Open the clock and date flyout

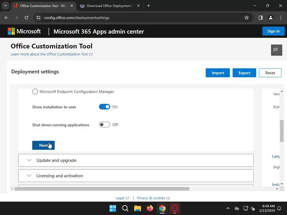pyautogui.click(x=267, y=208)
